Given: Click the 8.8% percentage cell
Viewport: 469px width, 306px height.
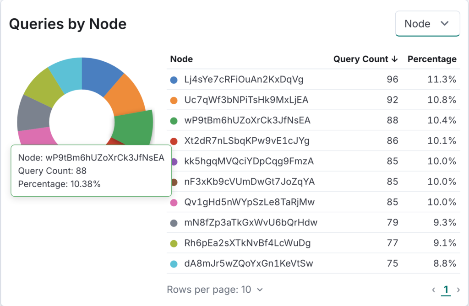Looking at the screenshot, I should [445, 263].
